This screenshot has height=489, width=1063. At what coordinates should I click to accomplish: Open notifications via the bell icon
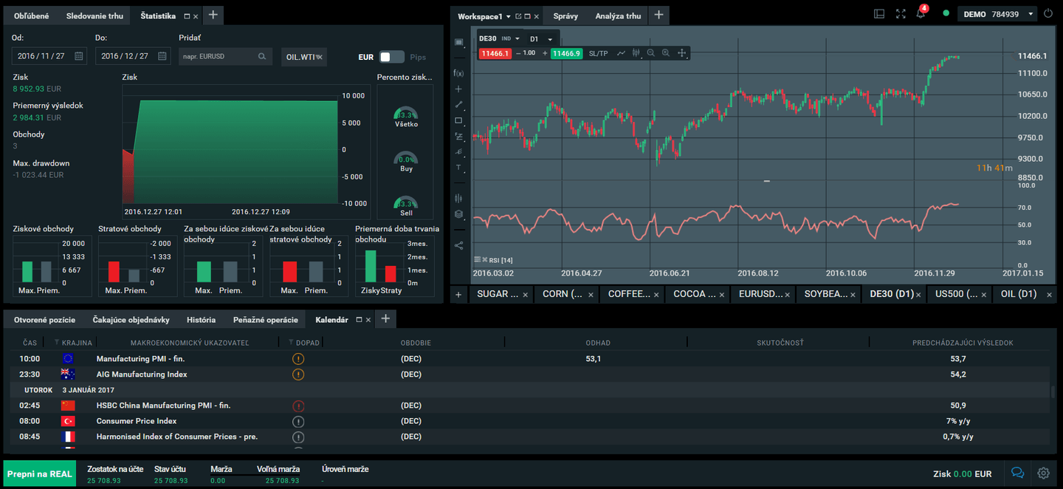pos(921,13)
